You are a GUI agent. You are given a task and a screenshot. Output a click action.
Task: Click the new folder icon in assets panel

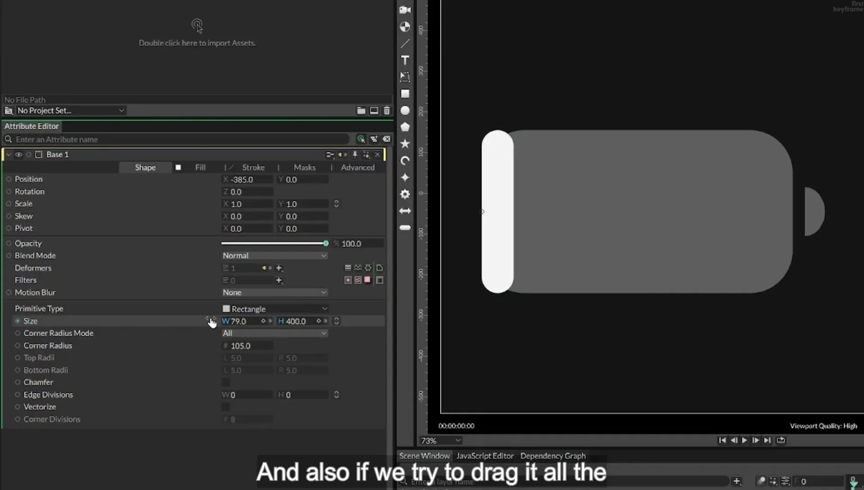tap(361, 110)
